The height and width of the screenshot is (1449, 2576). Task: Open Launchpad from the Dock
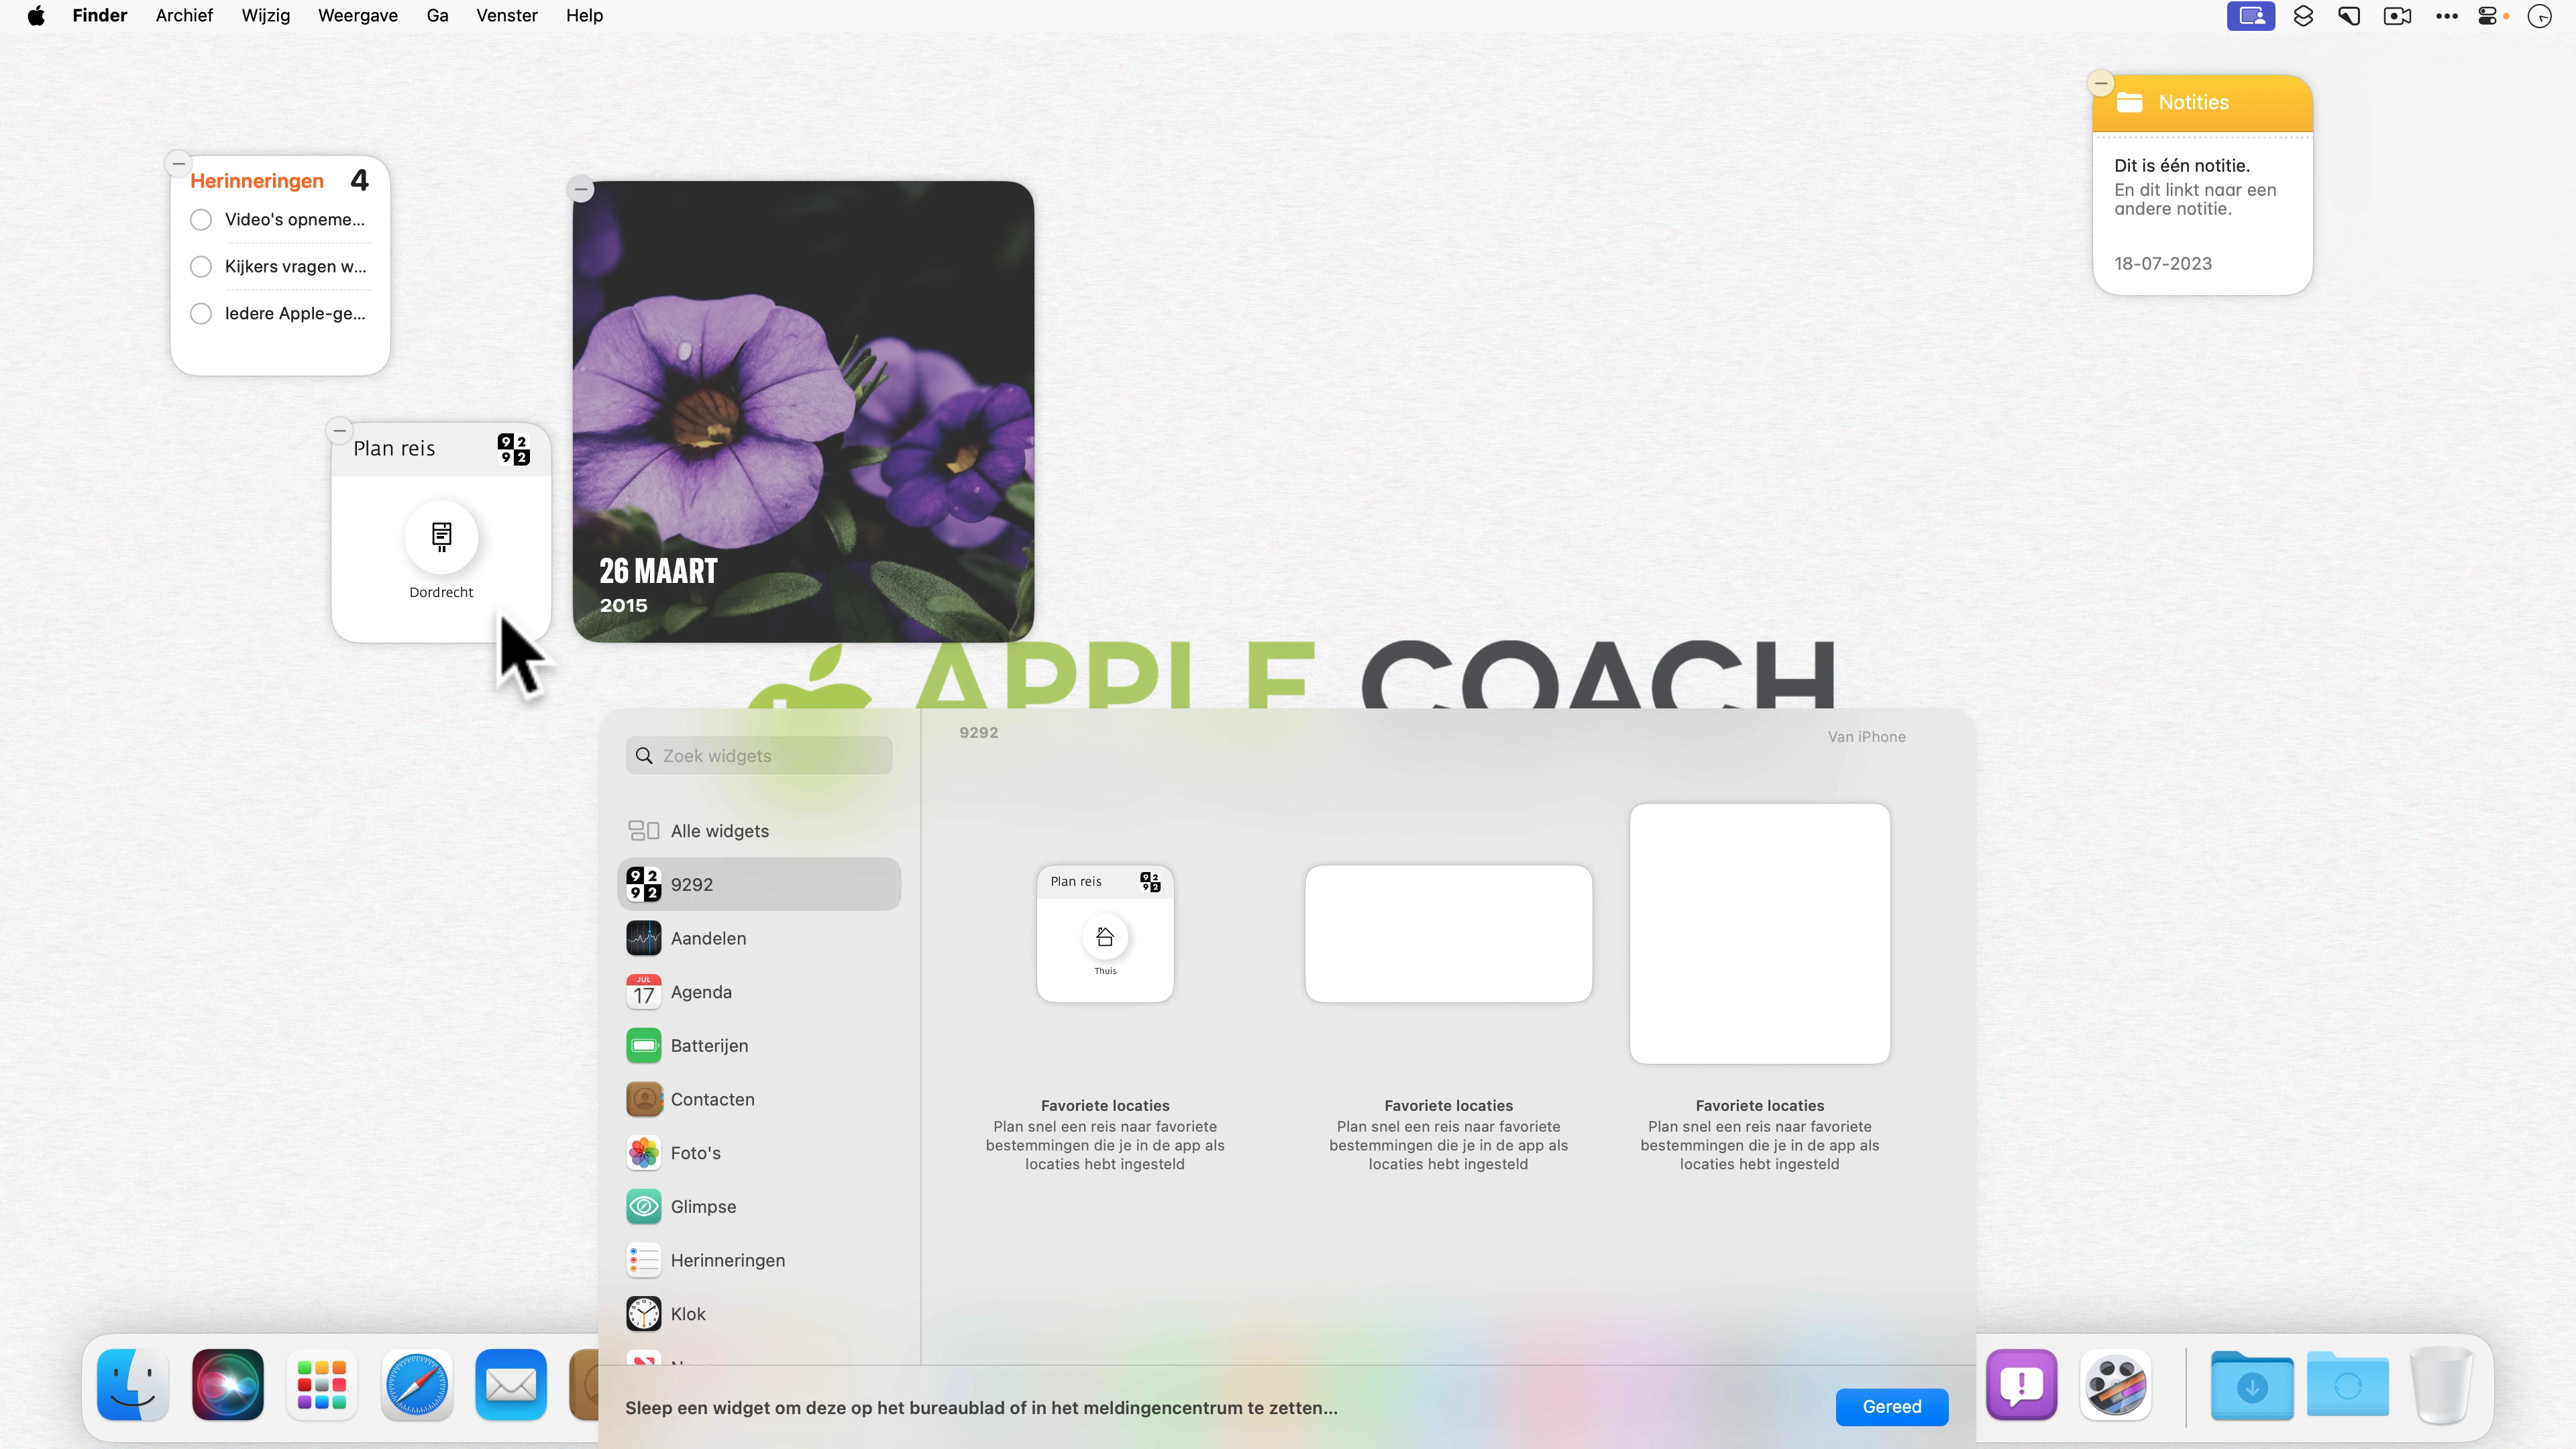[322, 1385]
